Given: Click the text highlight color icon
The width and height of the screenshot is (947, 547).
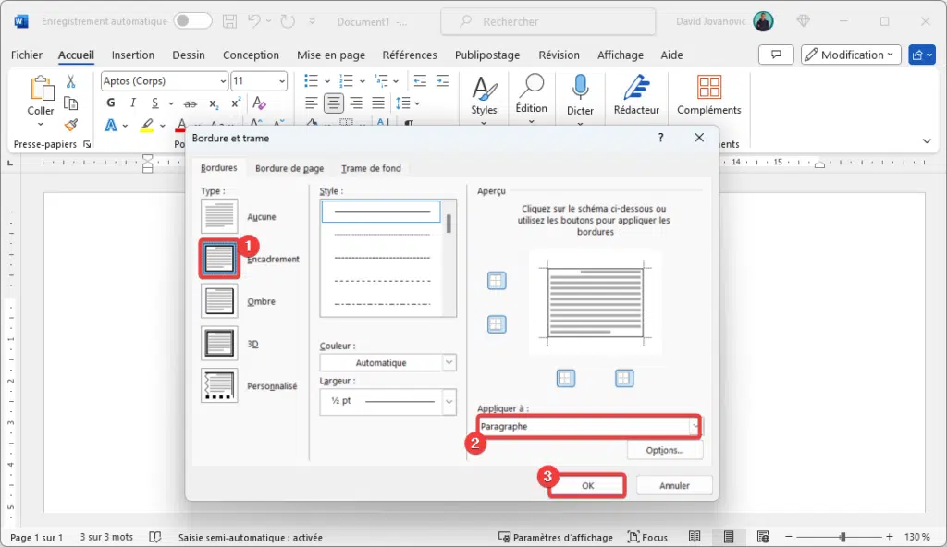Looking at the screenshot, I should (x=147, y=124).
